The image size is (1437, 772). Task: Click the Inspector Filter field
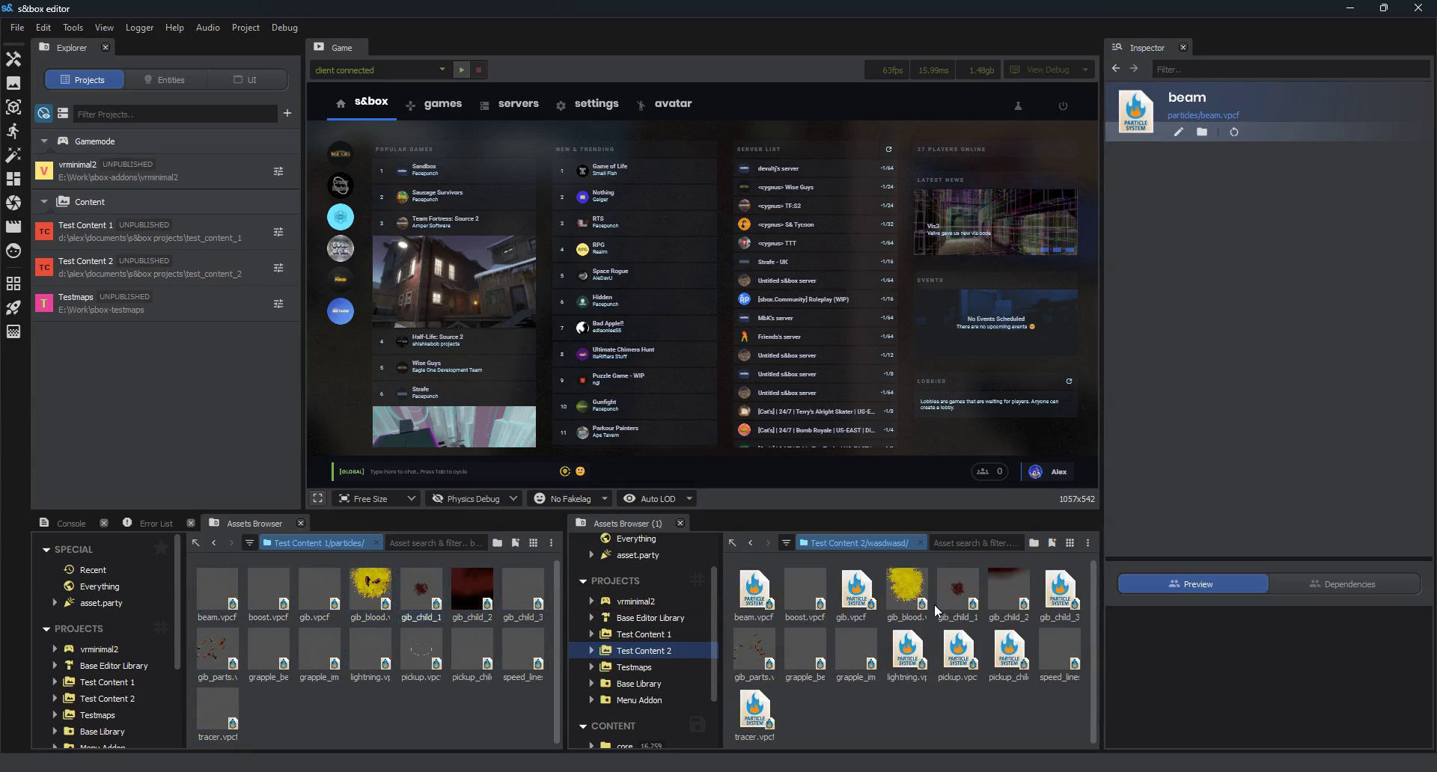(1290, 70)
